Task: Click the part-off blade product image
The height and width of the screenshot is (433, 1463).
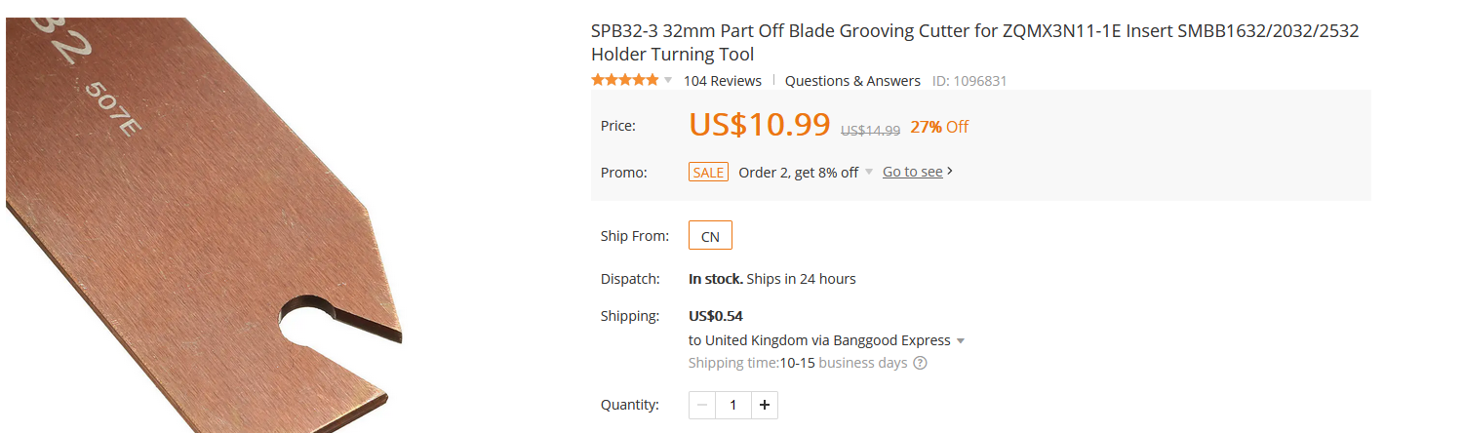Action: point(204,225)
